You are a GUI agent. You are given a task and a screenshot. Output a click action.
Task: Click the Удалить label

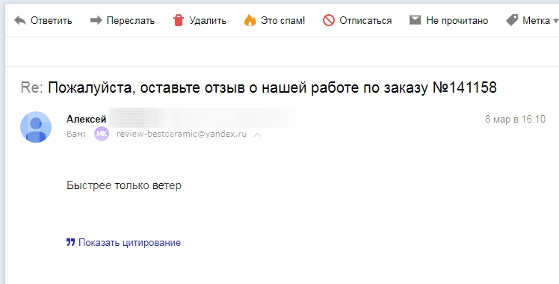click(208, 21)
